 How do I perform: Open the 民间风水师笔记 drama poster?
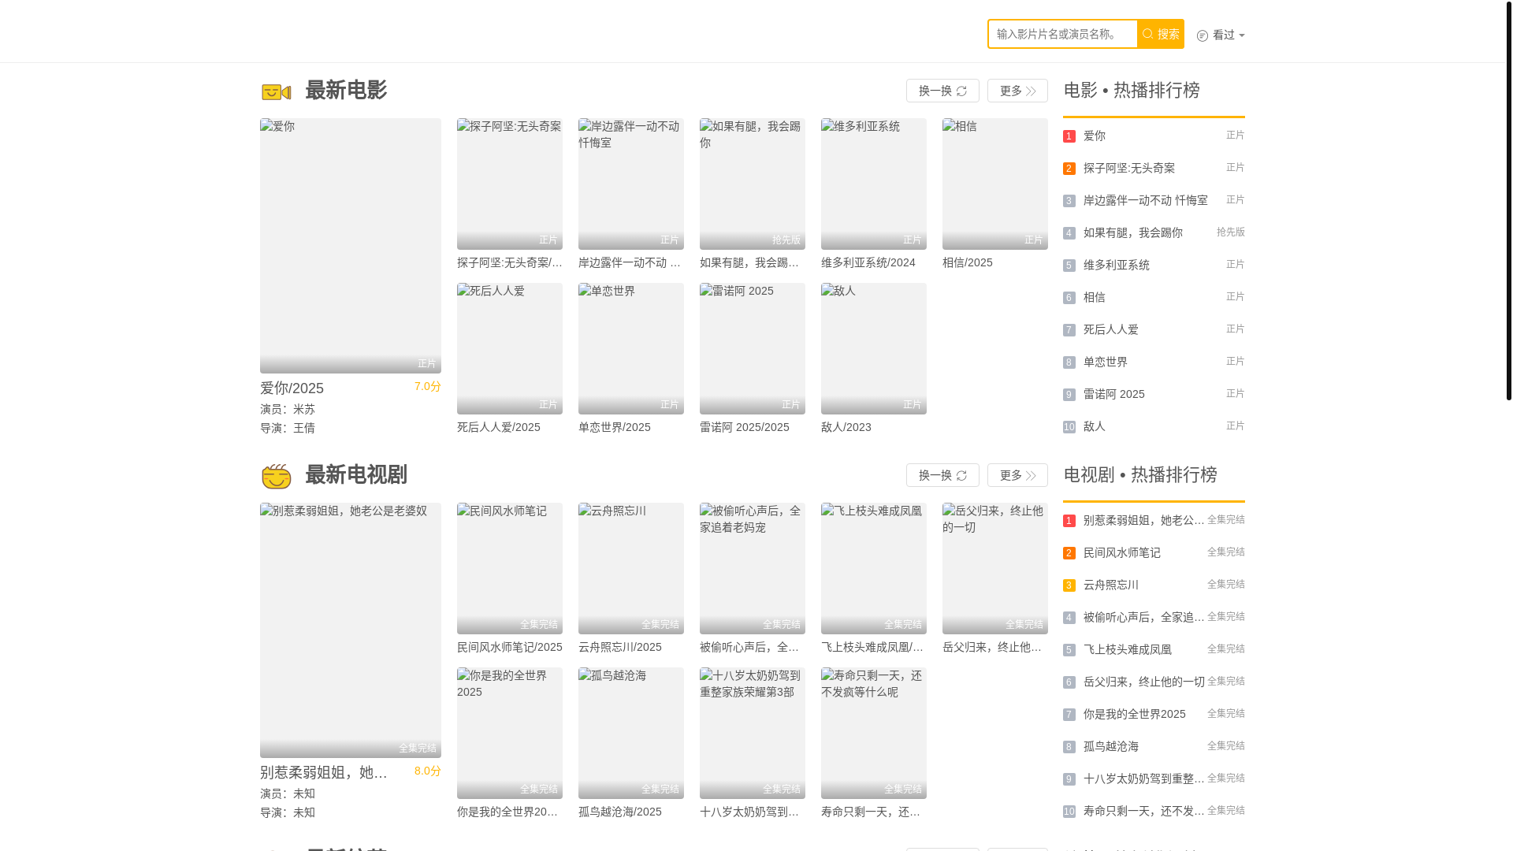[x=510, y=568]
